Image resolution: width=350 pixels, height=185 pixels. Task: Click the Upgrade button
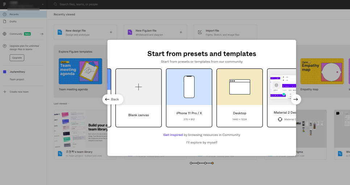click(17, 58)
